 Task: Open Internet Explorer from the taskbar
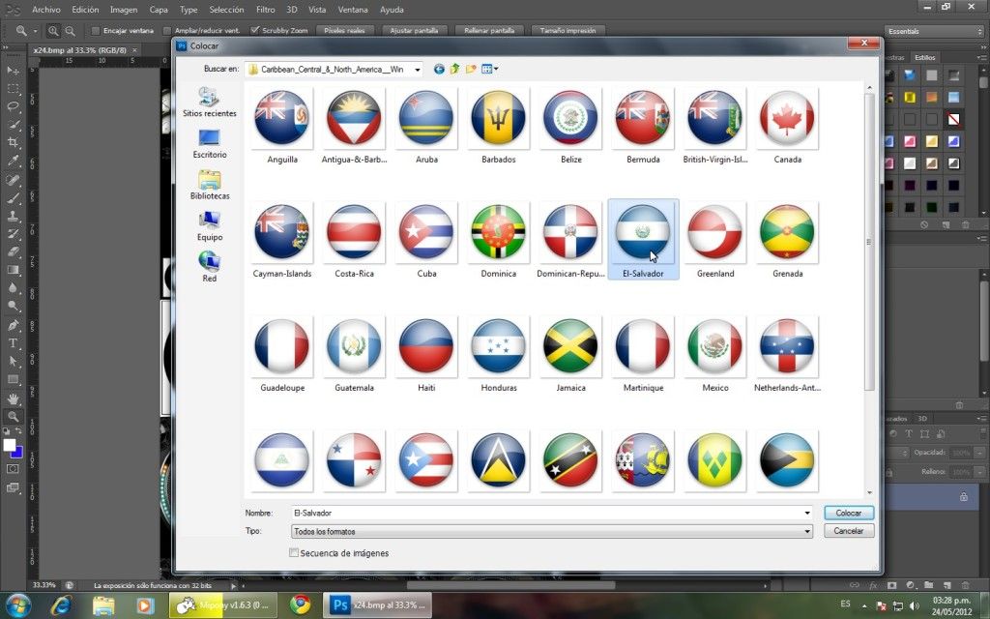61,605
